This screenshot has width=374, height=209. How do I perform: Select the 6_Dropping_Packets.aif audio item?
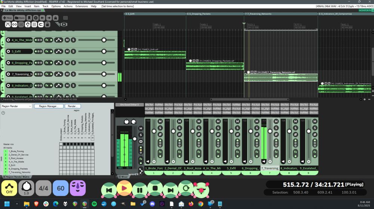point(215,66)
